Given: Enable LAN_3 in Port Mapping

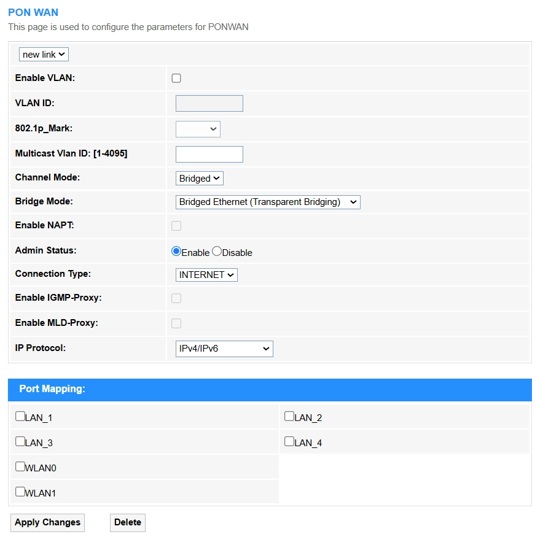Looking at the screenshot, I should pos(20,442).
